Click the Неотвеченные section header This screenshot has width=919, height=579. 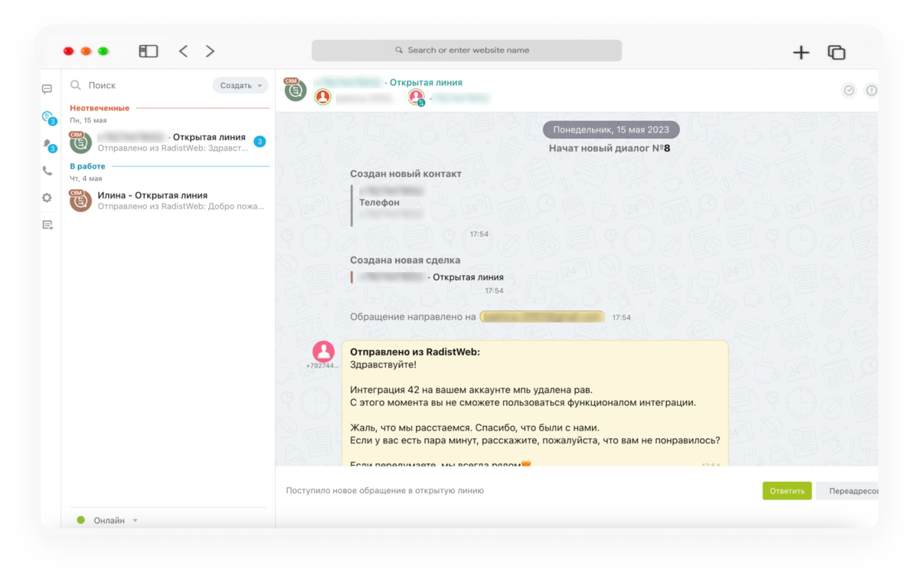[x=100, y=108]
